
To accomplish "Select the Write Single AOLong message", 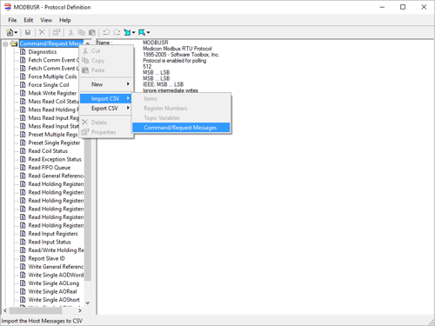I will click(x=53, y=283).
